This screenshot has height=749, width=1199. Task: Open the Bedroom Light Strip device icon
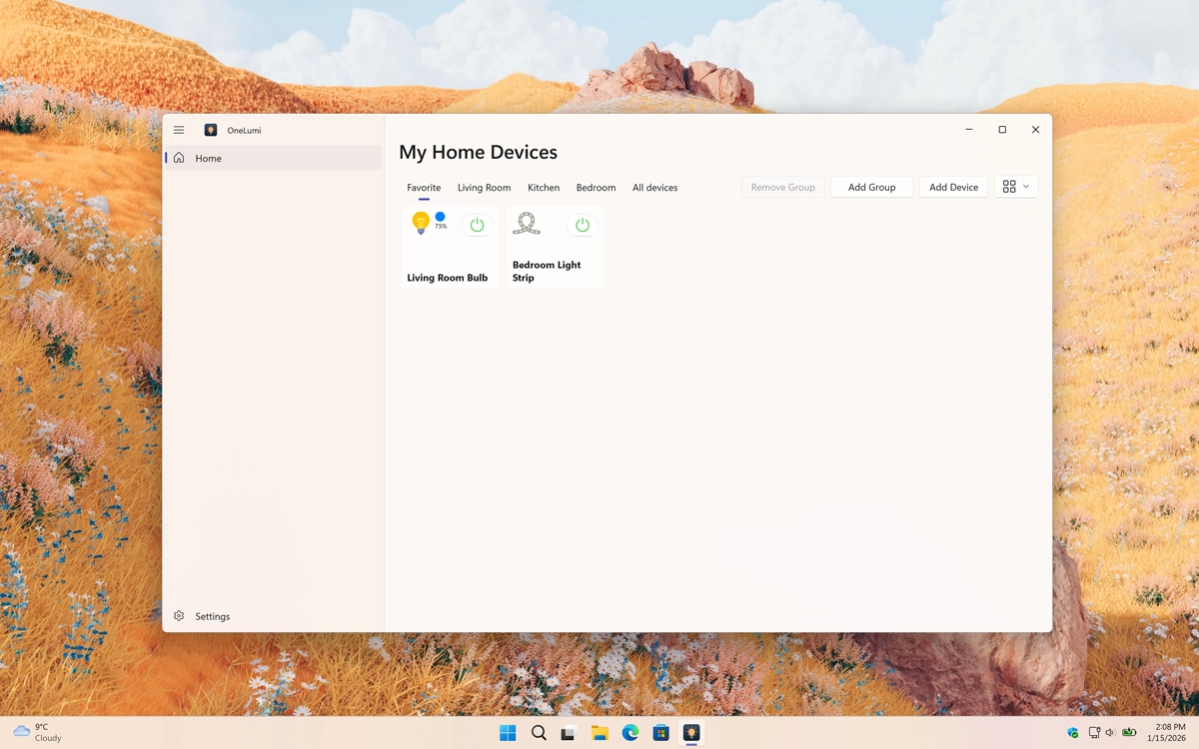pos(527,223)
